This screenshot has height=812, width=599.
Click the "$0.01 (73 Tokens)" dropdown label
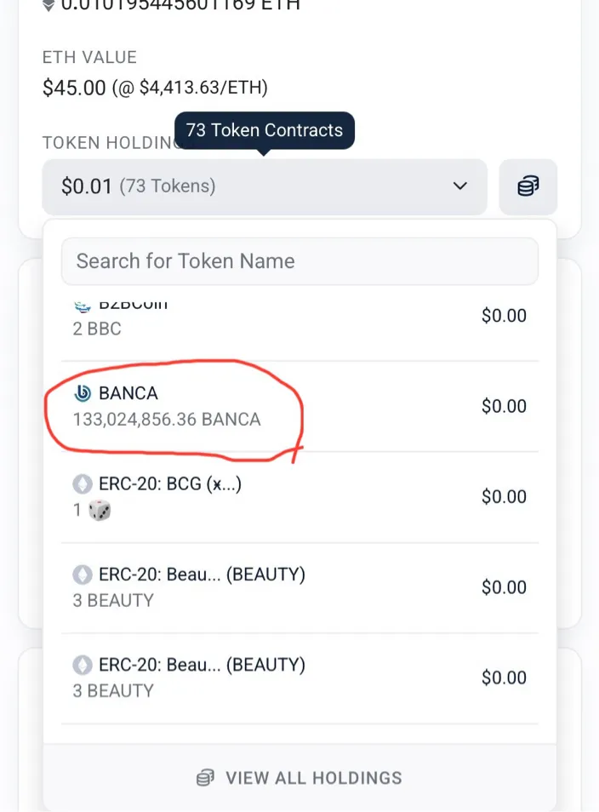click(139, 186)
